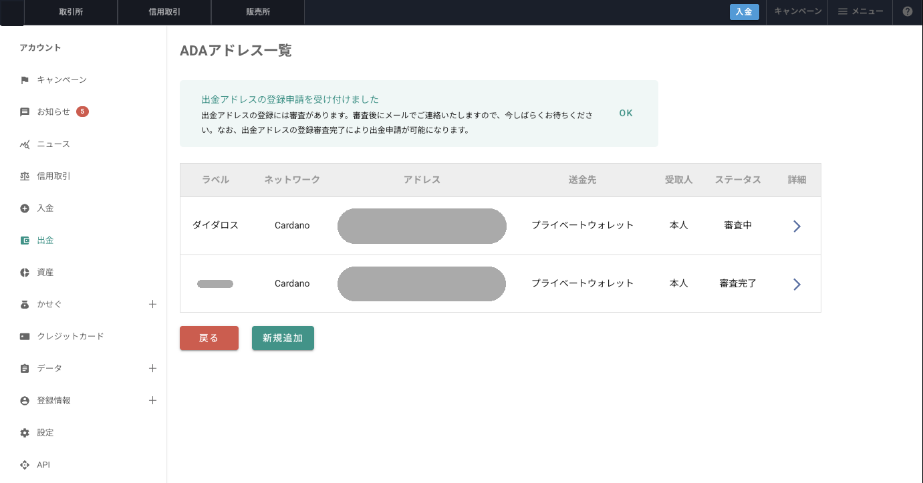Image resolution: width=923 pixels, height=483 pixels.
Task: Expand the 登録情報 submenu with plus
Action: pyautogui.click(x=152, y=400)
